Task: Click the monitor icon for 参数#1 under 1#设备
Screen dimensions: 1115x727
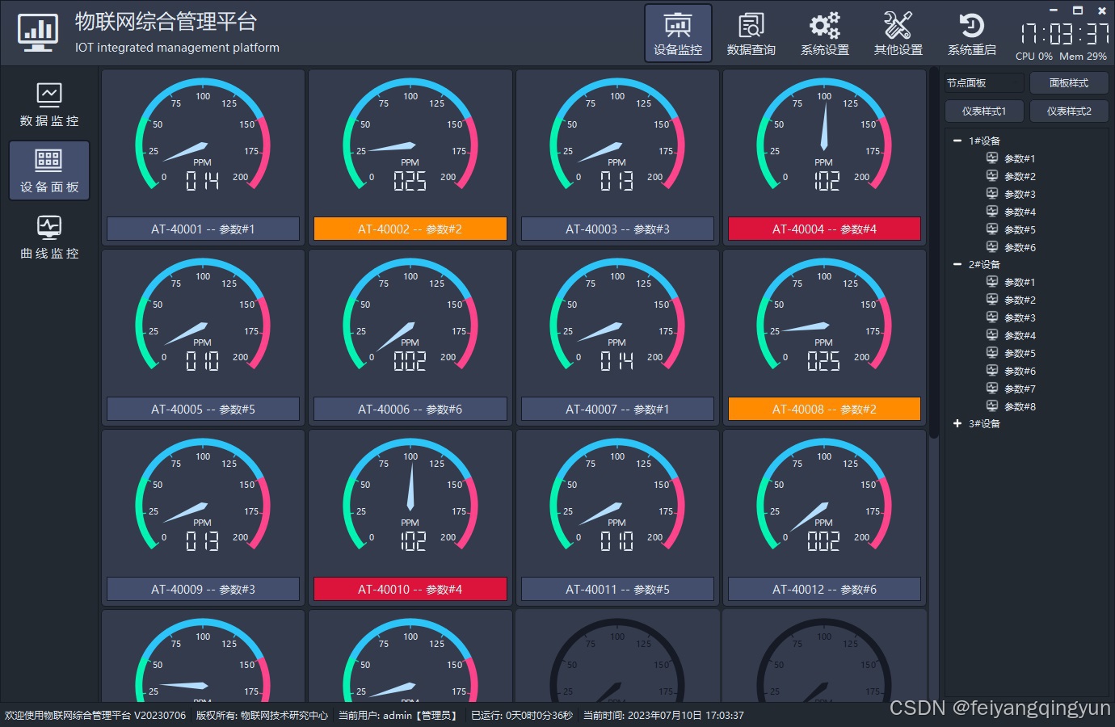Action: point(992,158)
